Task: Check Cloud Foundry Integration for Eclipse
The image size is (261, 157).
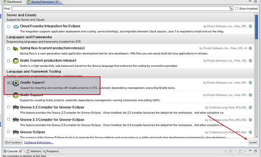Action: [9, 27]
